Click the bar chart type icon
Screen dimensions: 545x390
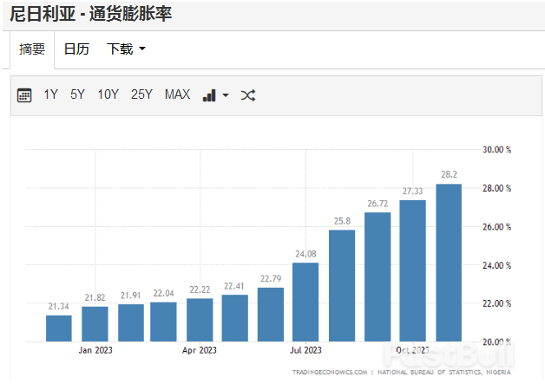[x=209, y=95]
